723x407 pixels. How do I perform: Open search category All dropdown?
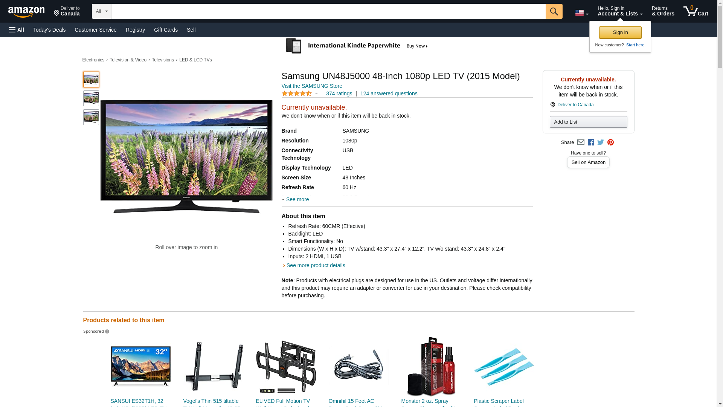point(101,11)
